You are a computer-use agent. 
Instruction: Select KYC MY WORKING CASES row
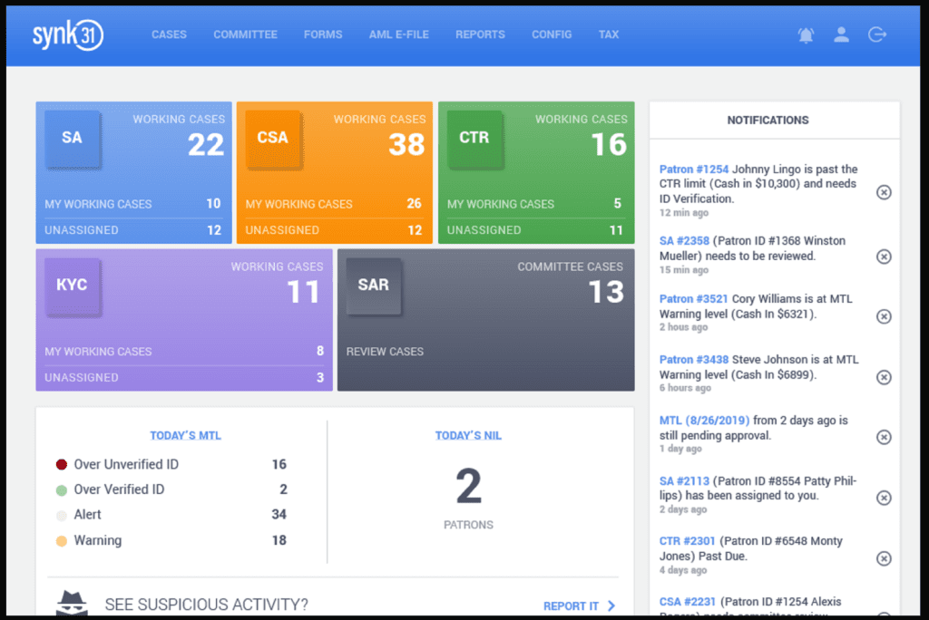click(x=184, y=351)
